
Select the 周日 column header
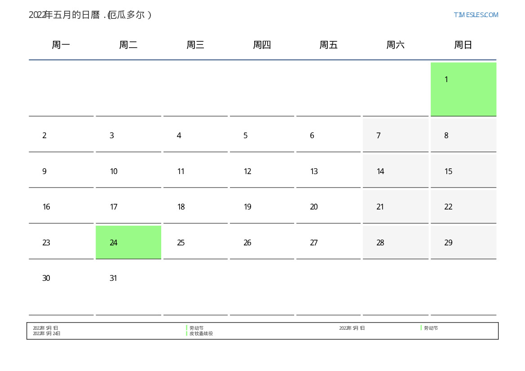pyautogui.click(x=463, y=44)
